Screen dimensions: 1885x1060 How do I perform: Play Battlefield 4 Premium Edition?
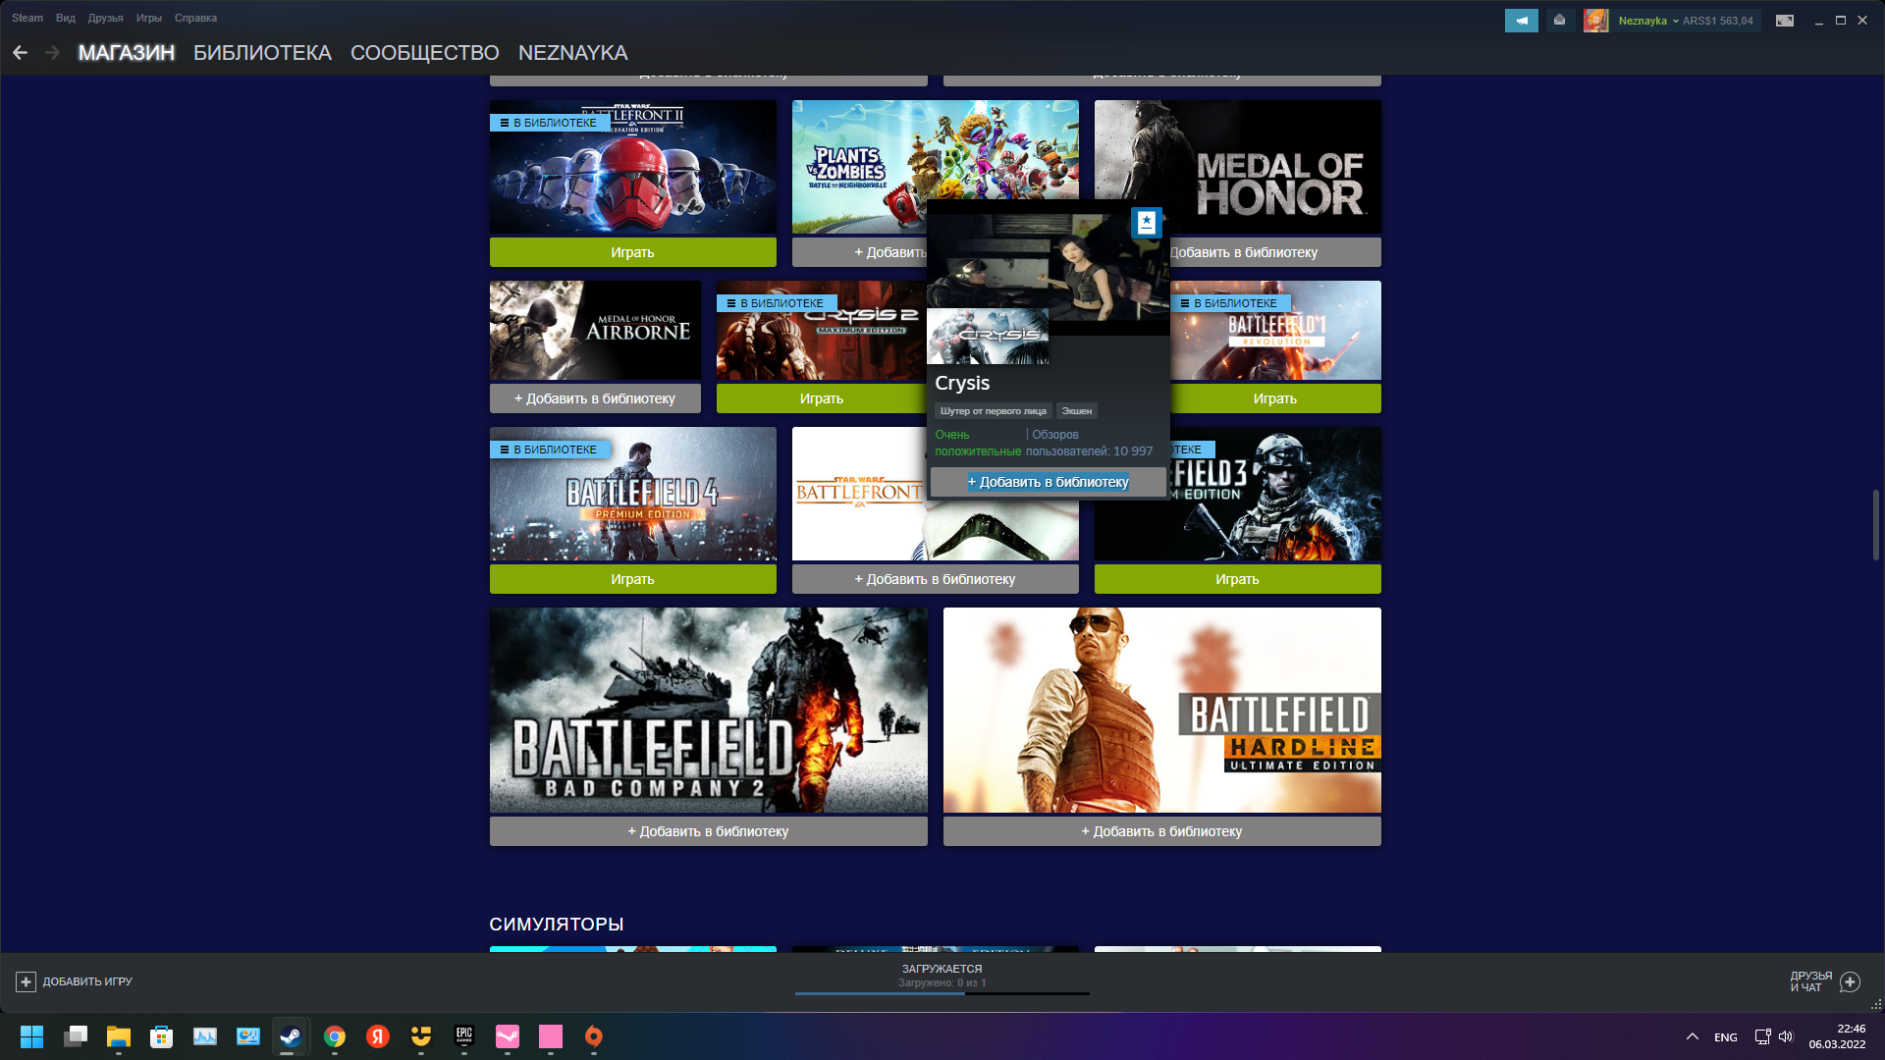(x=633, y=579)
